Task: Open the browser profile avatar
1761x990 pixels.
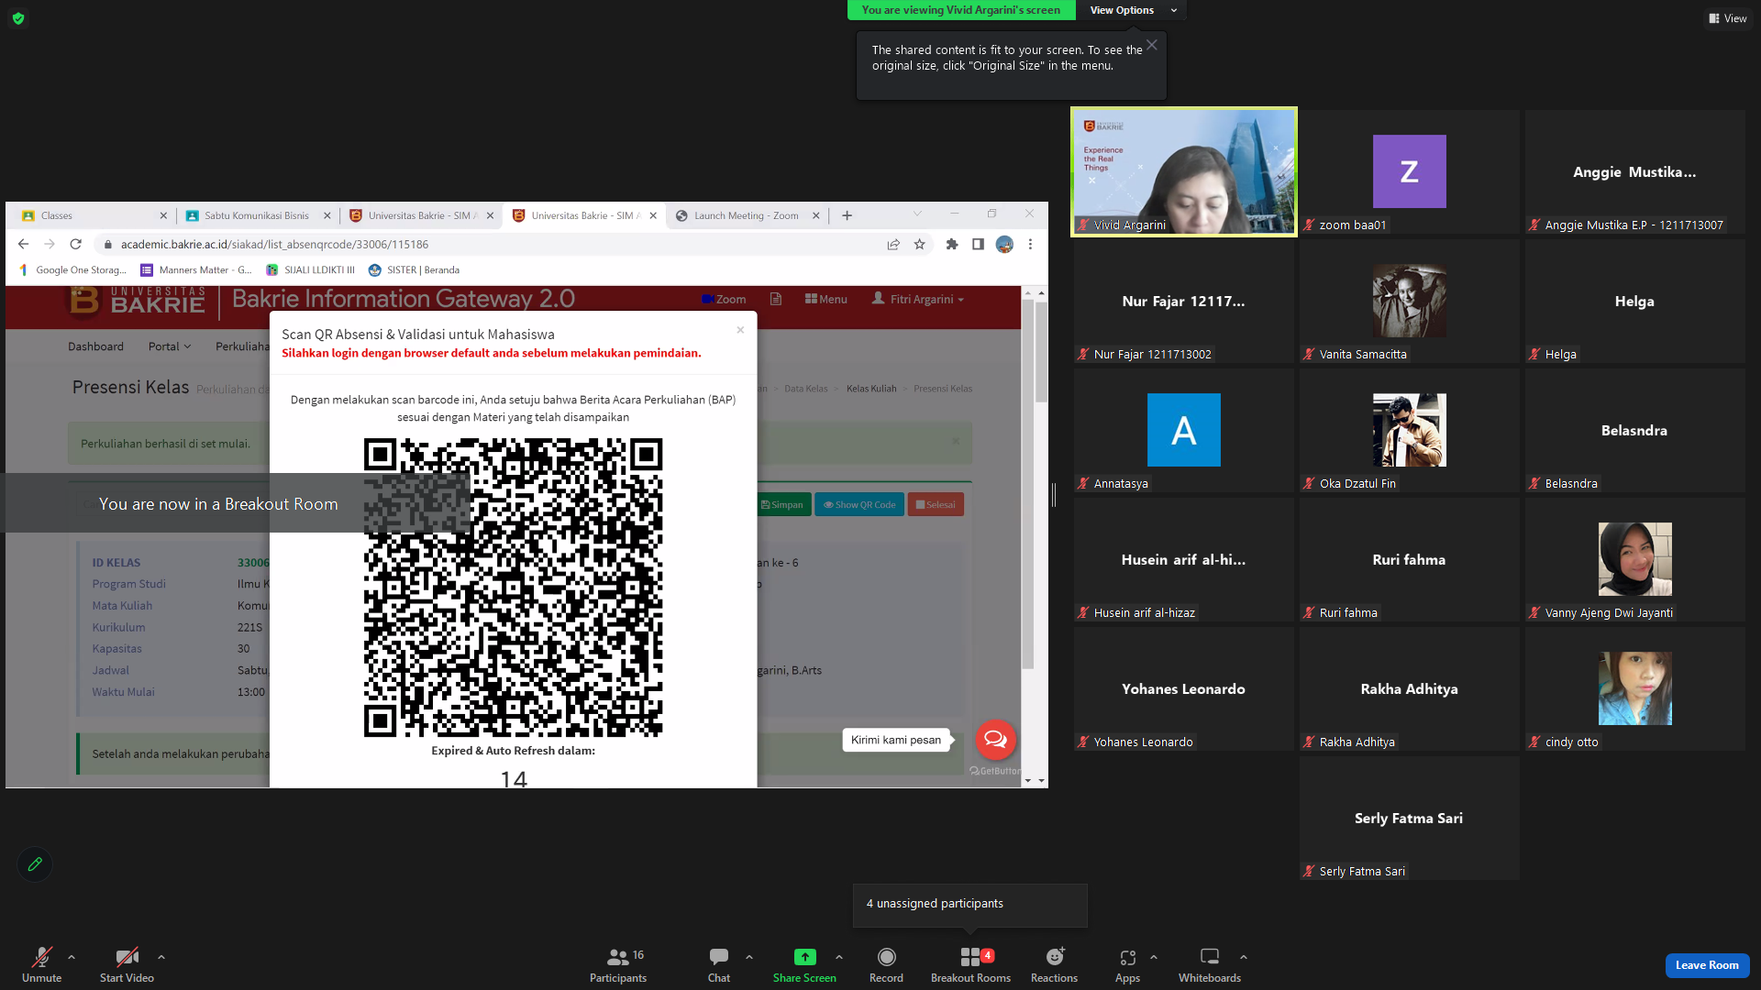Action: click(1004, 244)
